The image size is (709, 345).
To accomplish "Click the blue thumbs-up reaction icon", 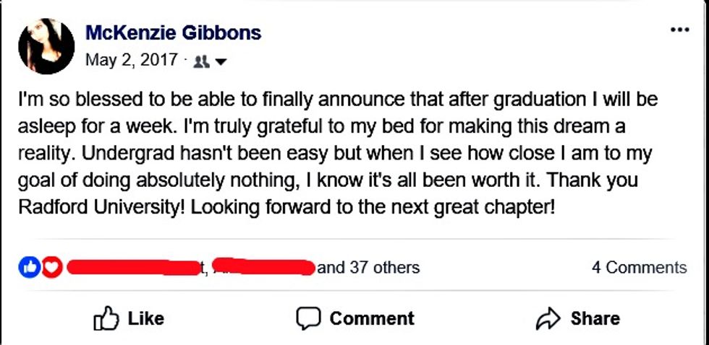I will 30,268.
